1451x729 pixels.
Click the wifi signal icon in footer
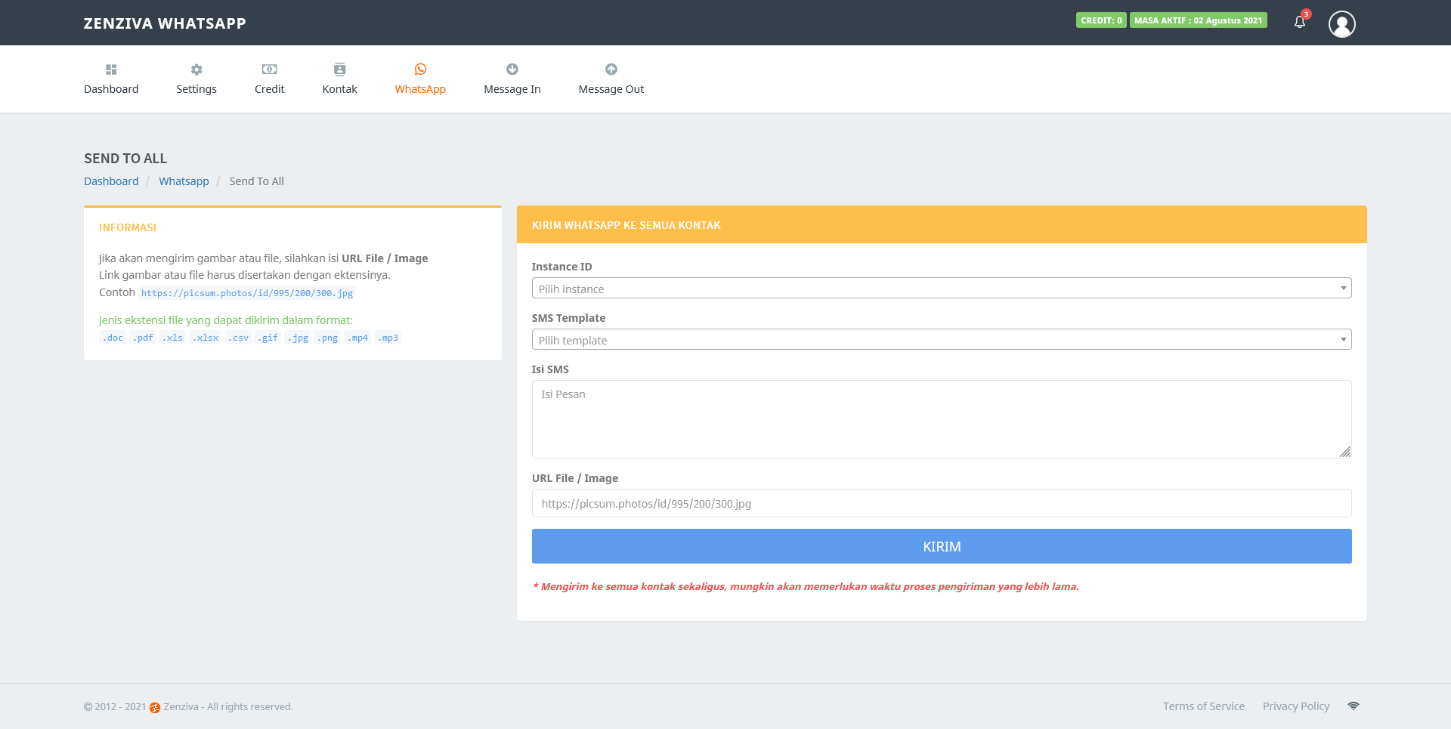tap(1354, 706)
